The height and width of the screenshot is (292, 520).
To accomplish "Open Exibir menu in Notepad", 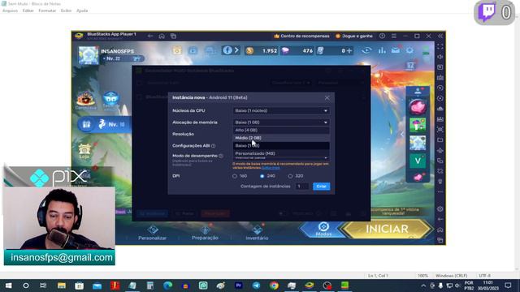I will [x=66, y=11].
